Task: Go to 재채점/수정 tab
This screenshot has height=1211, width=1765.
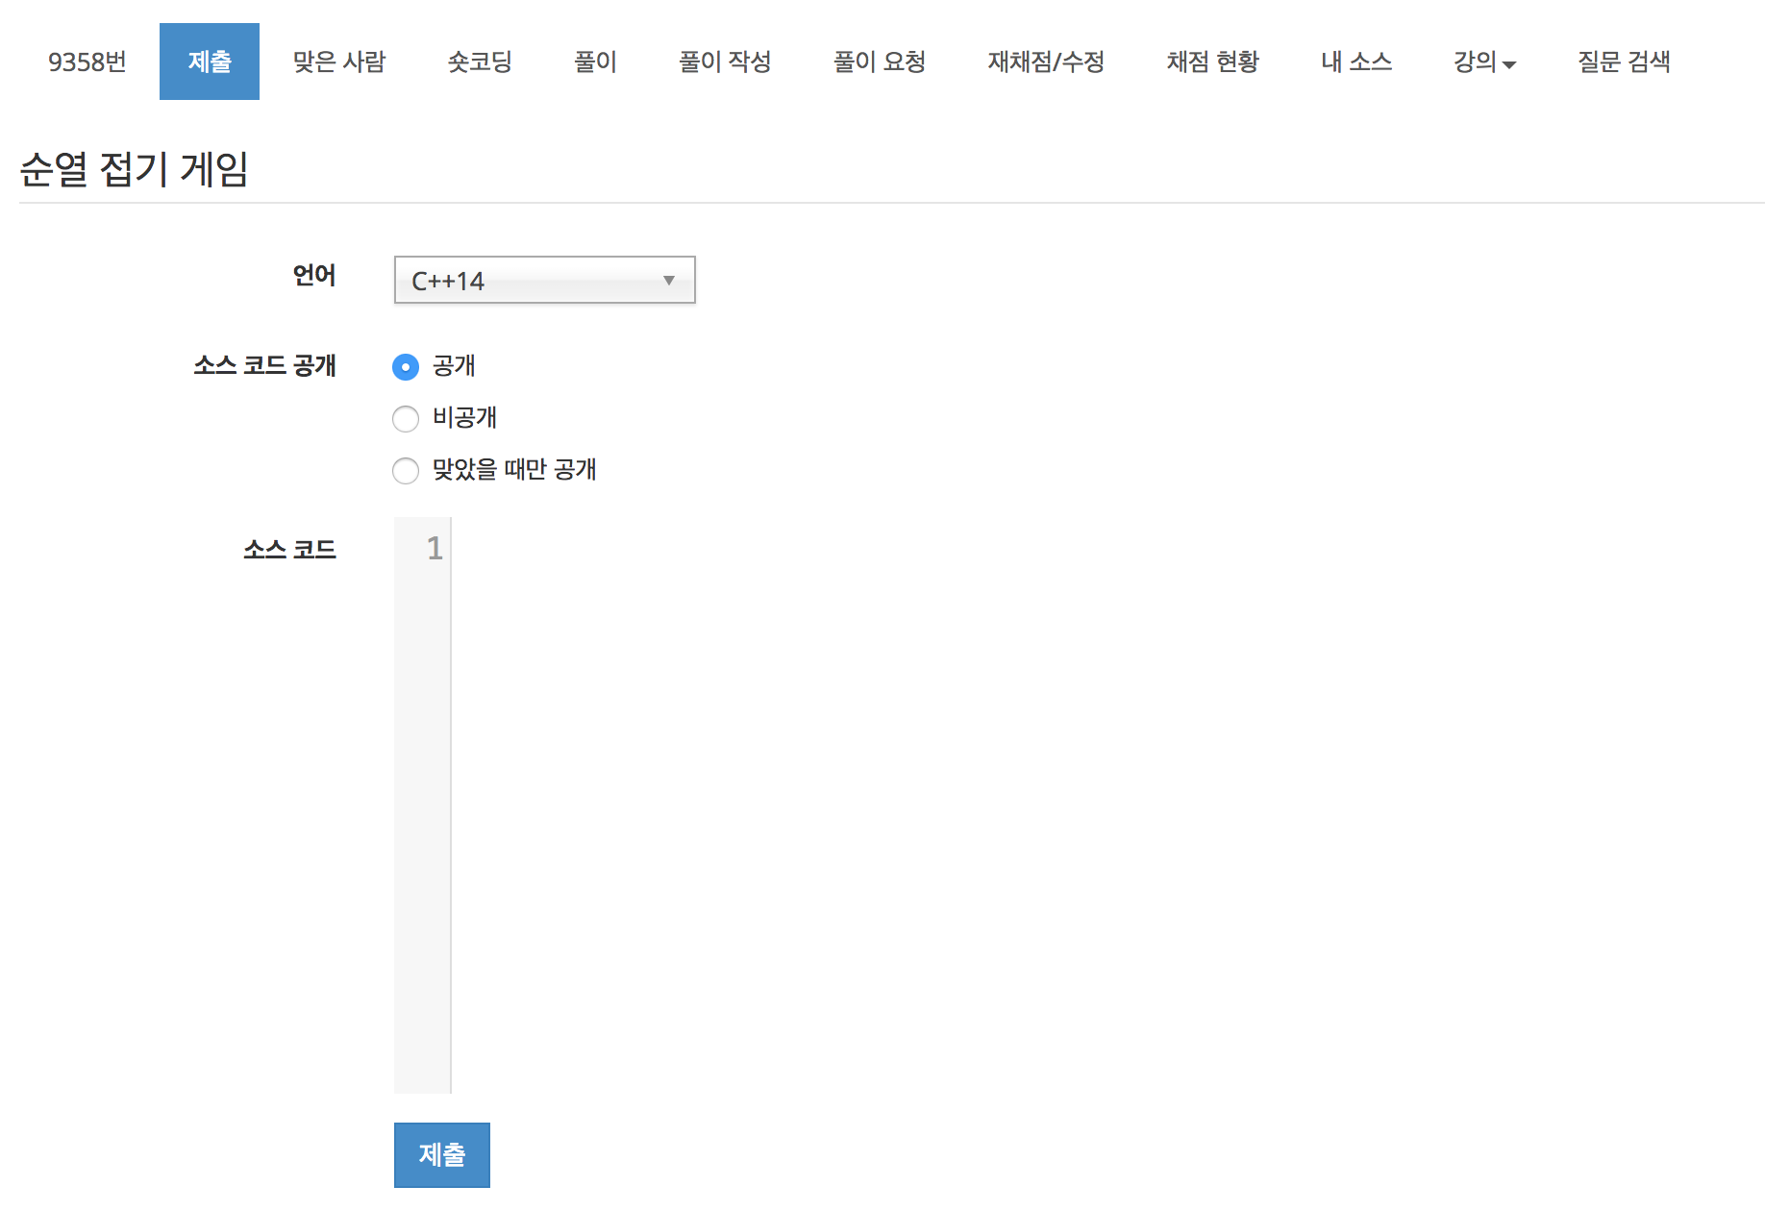Action: [x=1046, y=62]
